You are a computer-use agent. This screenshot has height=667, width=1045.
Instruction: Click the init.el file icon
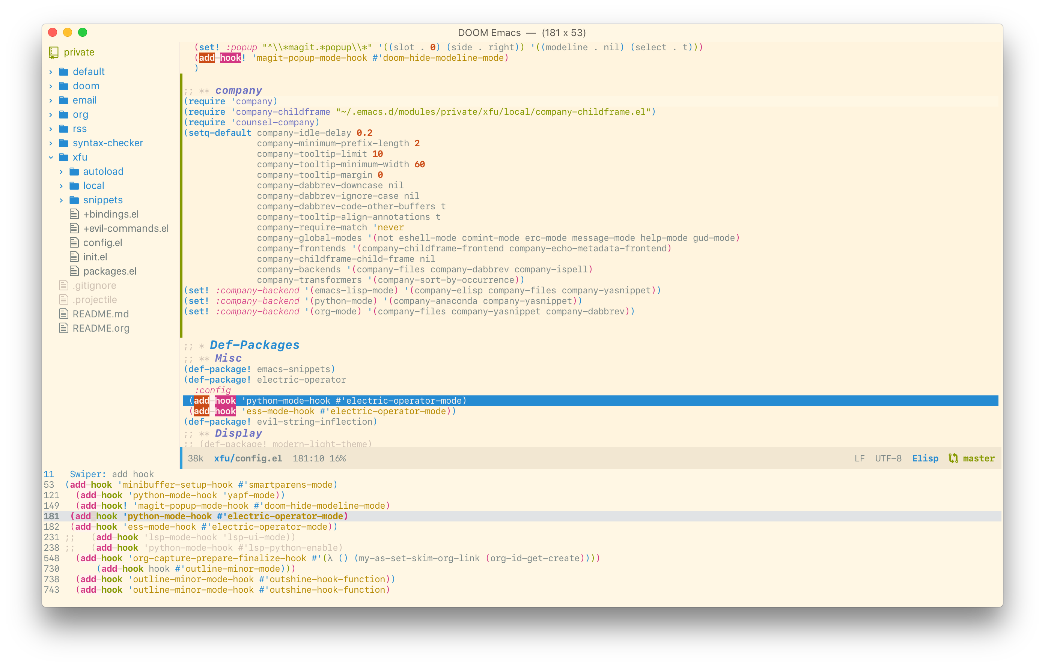click(74, 256)
